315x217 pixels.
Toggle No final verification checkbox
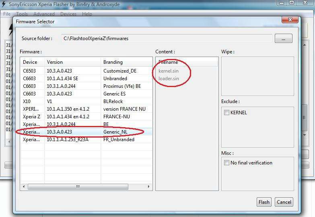226,162
